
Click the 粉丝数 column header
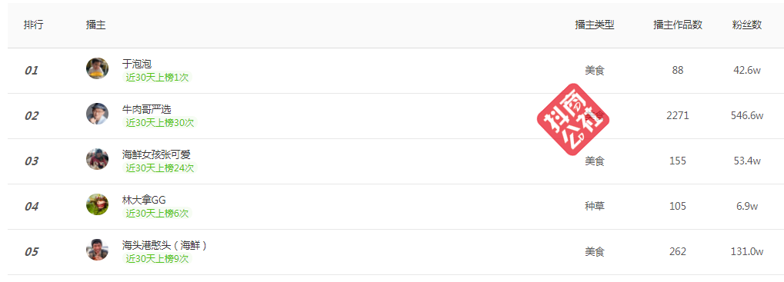tap(746, 25)
